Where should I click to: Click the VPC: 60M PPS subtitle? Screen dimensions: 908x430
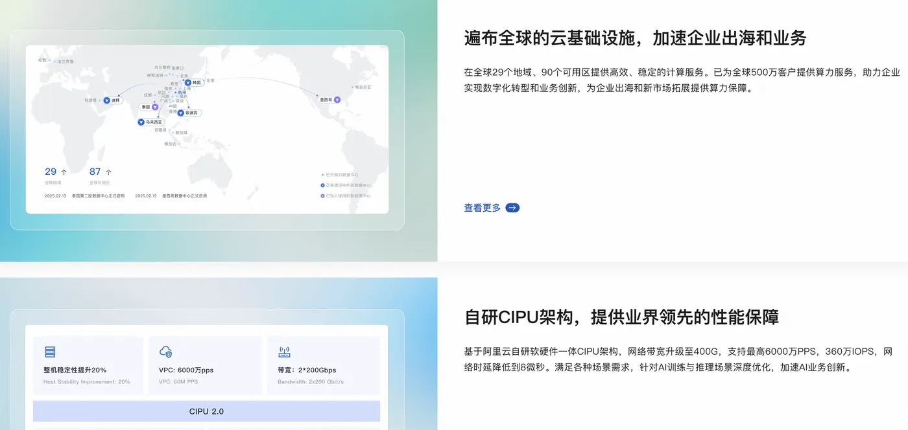(x=178, y=382)
